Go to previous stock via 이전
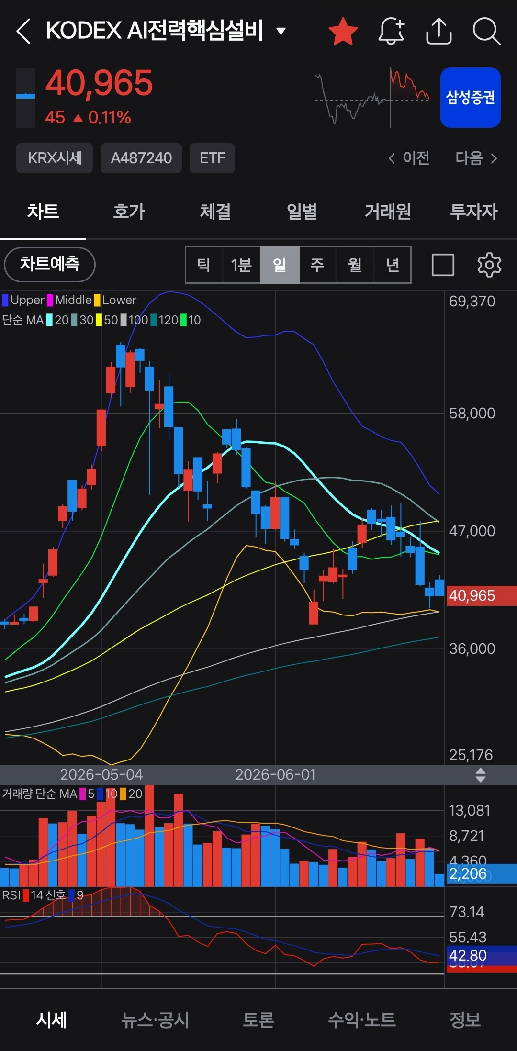 (409, 158)
